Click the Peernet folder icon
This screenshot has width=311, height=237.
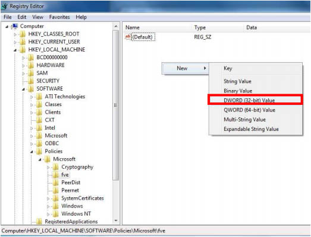point(56,190)
